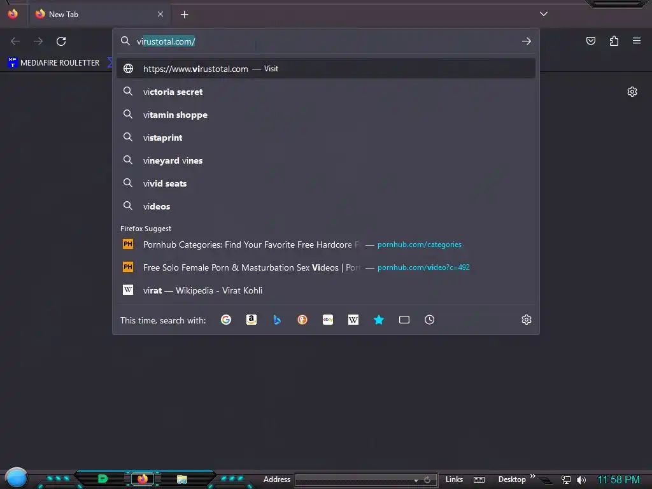652x489 pixels.
Task: Click the Start orb button
Action: [17, 478]
